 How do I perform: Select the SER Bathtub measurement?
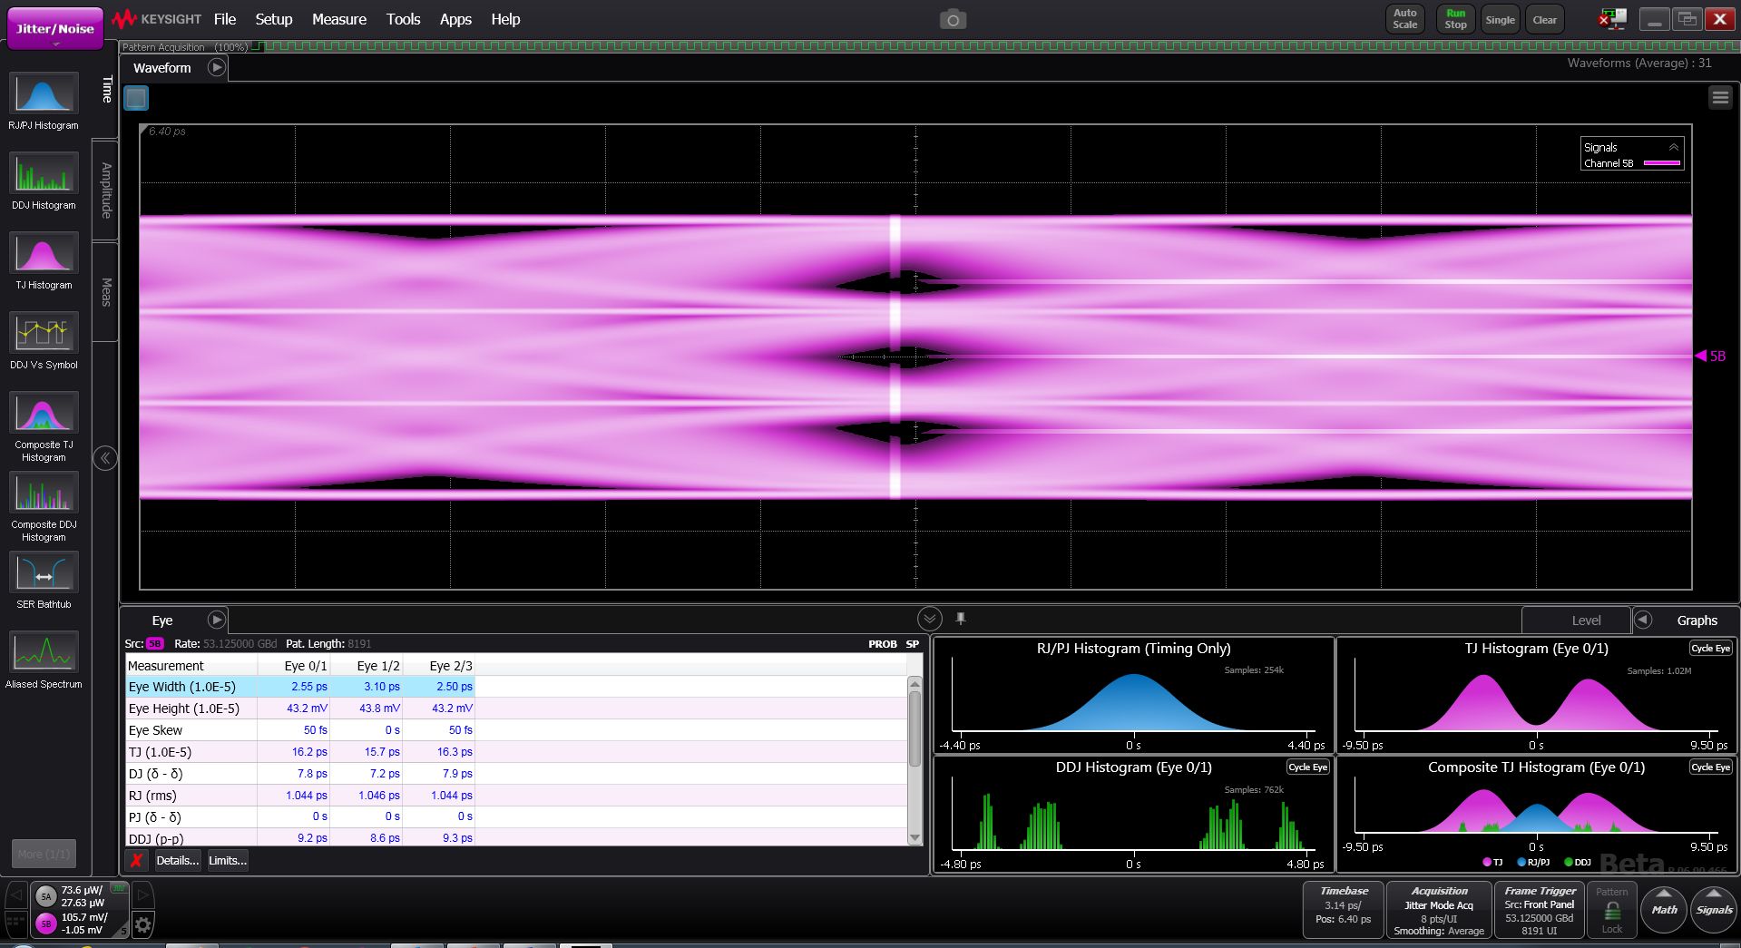point(44,573)
